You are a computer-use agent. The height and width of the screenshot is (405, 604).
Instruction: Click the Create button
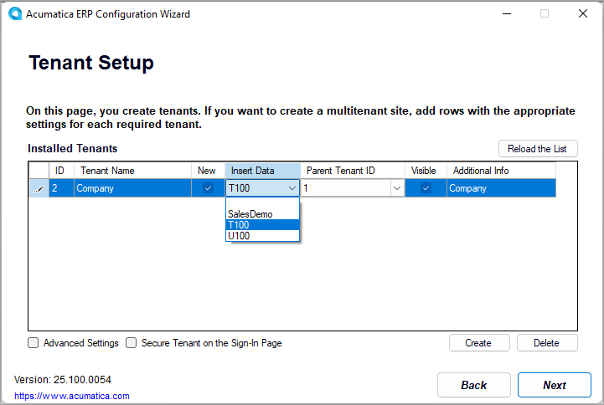coord(478,343)
